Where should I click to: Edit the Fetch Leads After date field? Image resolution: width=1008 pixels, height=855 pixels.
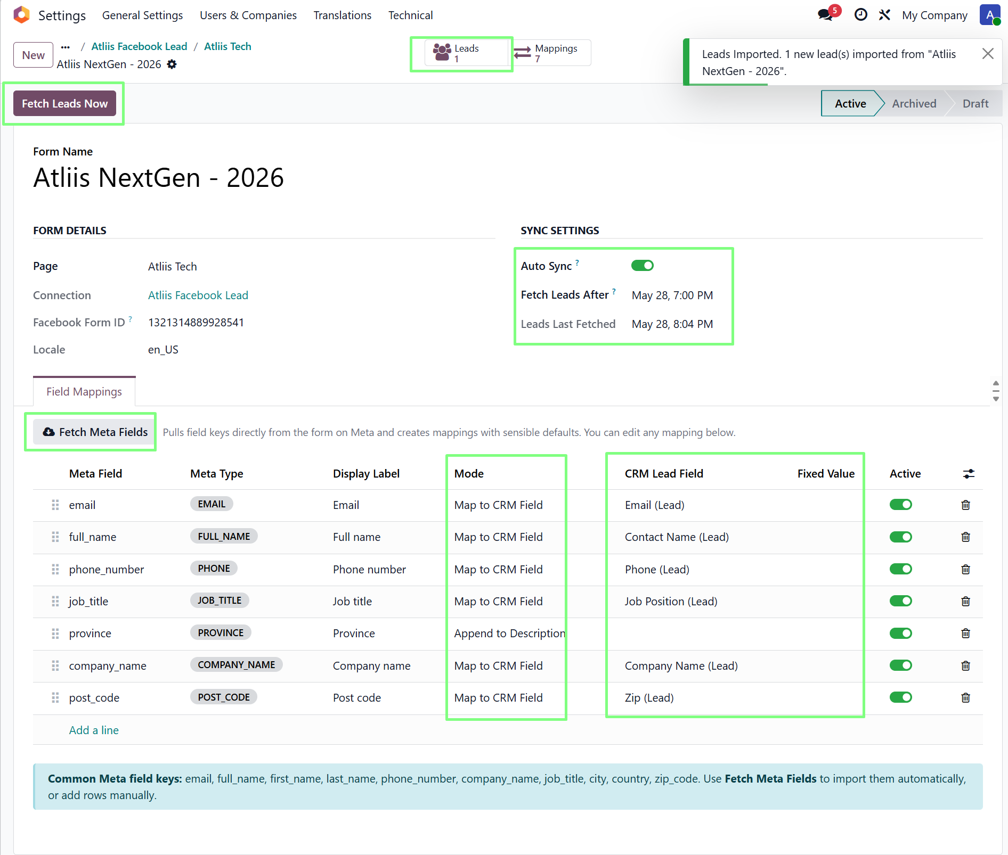pyautogui.click(x=672, y=295)
